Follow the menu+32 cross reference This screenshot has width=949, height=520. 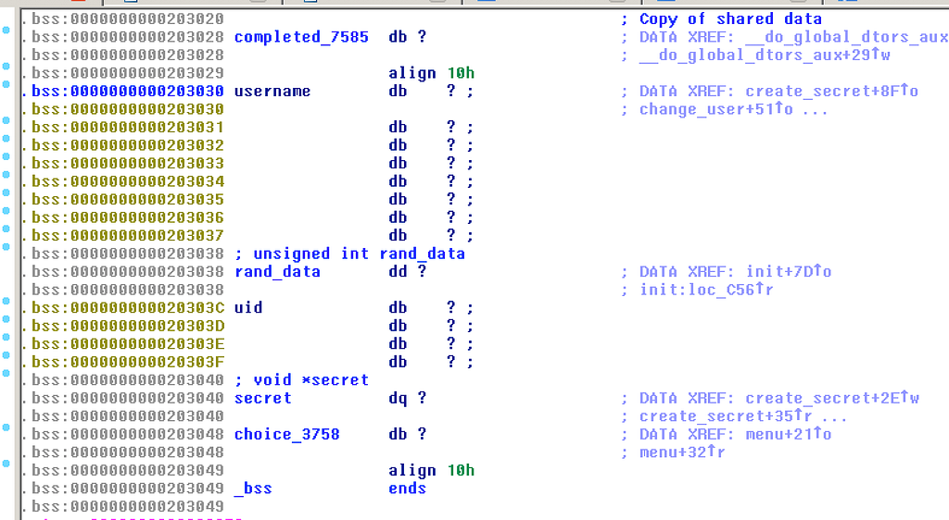pos(682,452)
